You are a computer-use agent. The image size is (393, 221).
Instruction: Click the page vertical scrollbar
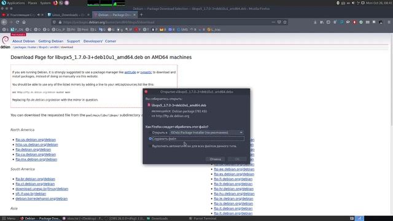(x=391, y=80)
